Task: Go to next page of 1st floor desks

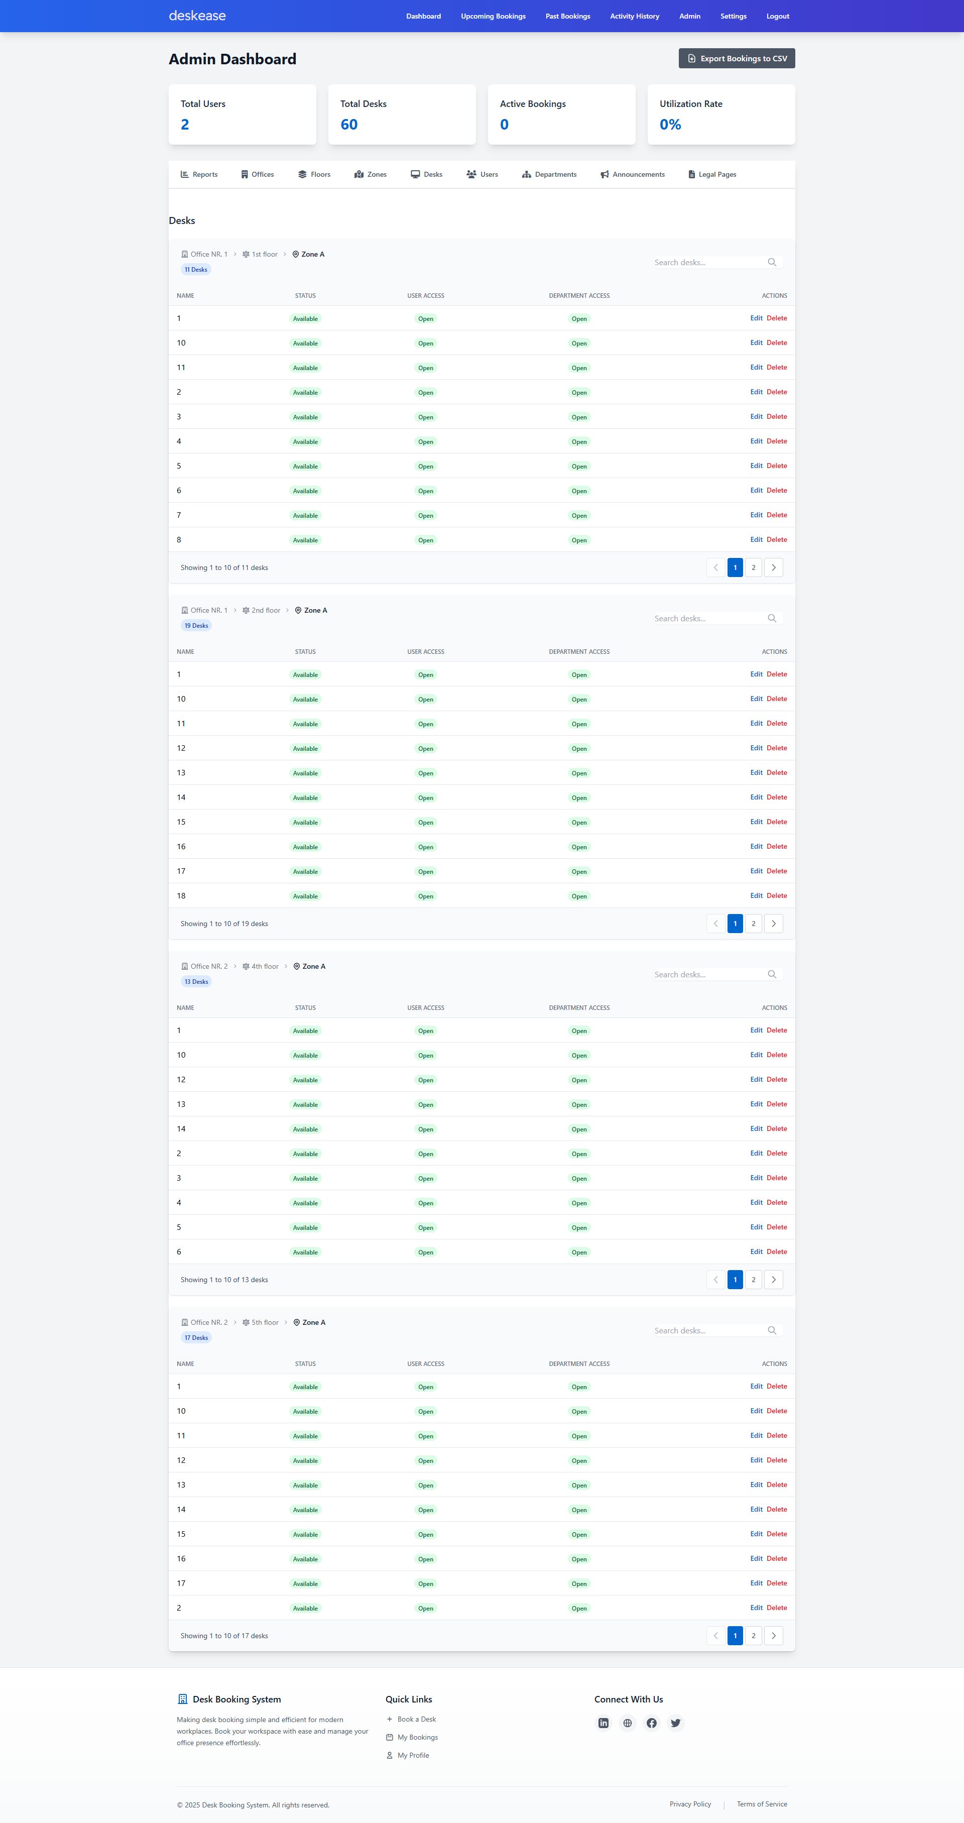Action: pos(773,567)
